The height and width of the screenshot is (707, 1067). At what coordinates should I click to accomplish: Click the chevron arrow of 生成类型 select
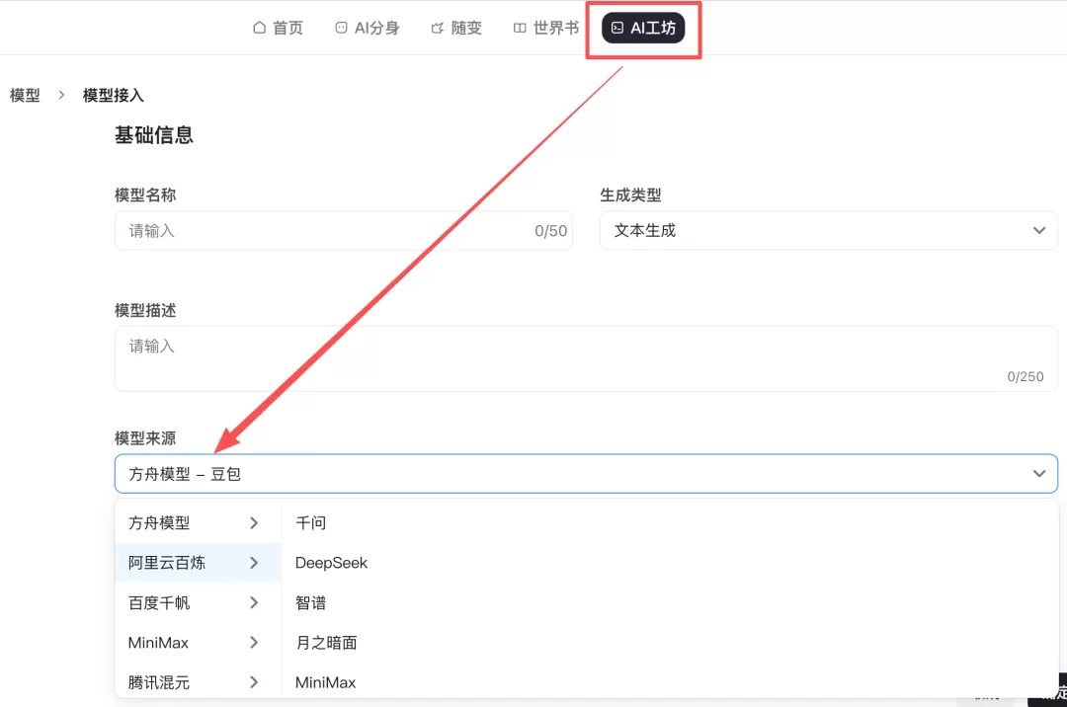pos(1039,230)
